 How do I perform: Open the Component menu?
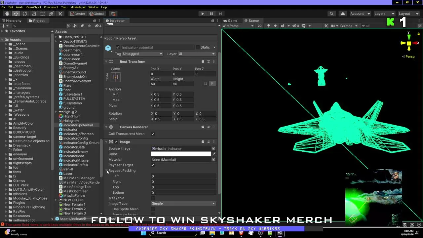click(x=51, y=7)
